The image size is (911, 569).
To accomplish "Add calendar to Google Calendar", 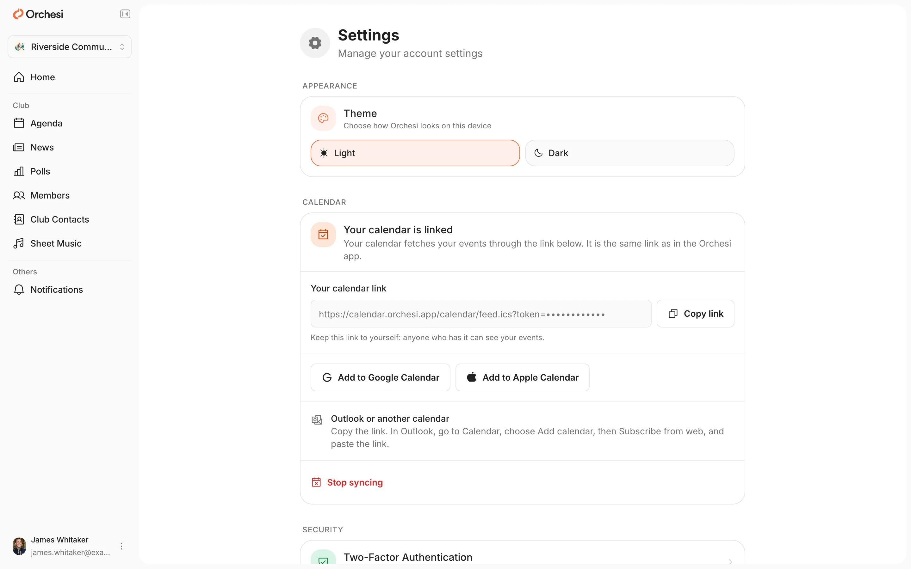I will tap(380, 377).
